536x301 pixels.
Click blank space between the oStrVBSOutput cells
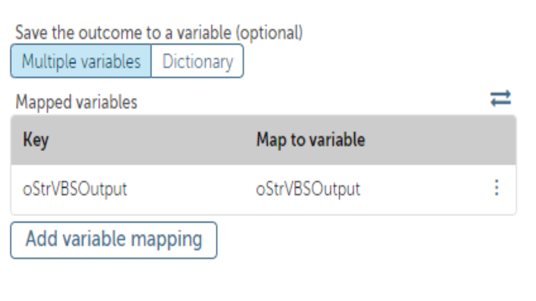[191, 189]
